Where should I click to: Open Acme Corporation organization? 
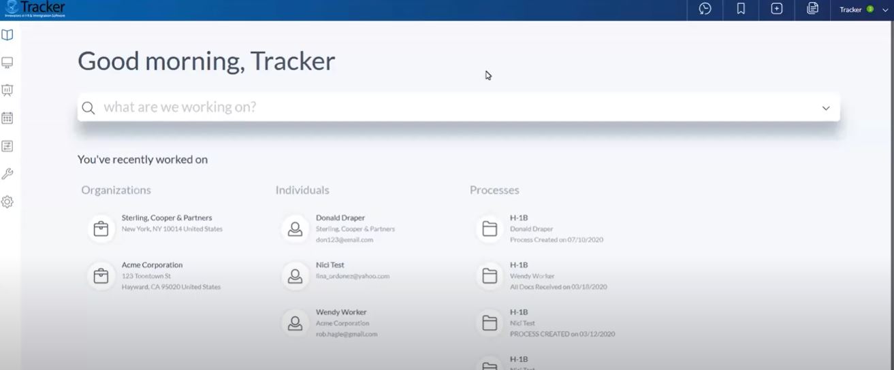point(152,265)
